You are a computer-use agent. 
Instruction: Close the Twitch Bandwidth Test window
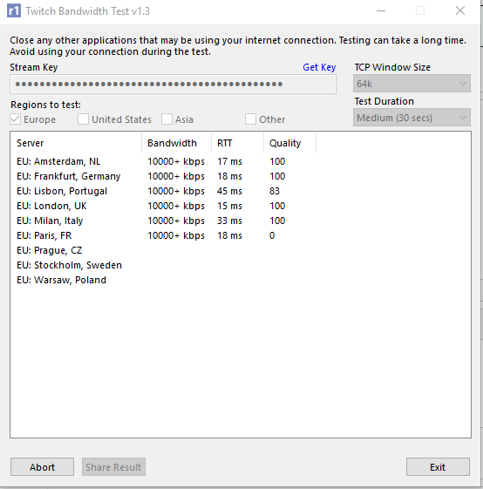pyautogui.click(x=460, y=11)
